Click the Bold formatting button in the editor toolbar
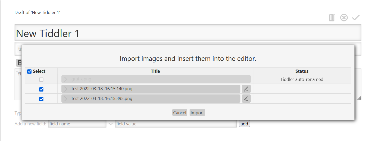 19,63
